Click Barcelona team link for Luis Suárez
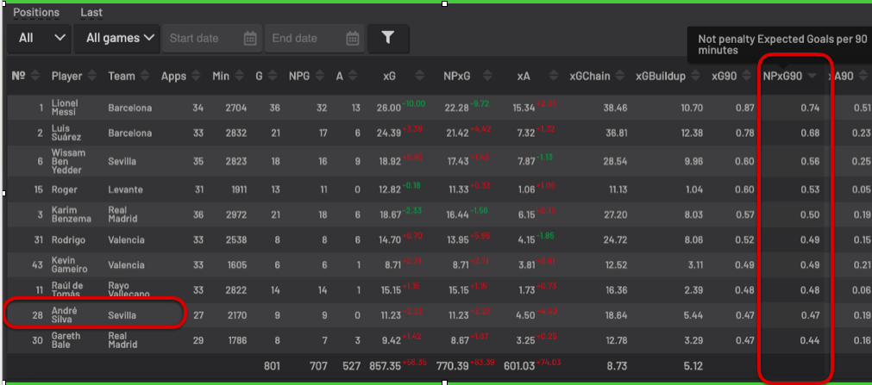The image size is (872, 385). tap(130, 134)
